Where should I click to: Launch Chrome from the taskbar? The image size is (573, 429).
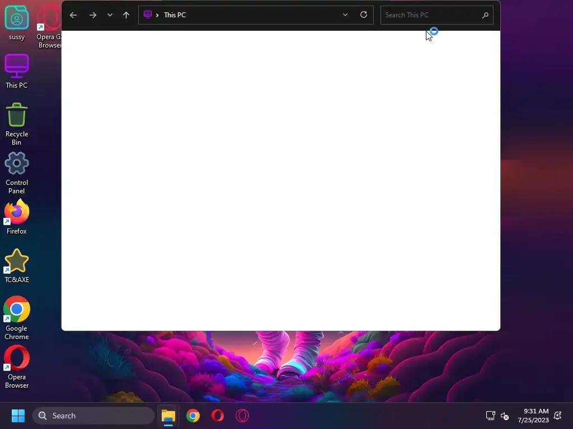click(x=193, y=416)
